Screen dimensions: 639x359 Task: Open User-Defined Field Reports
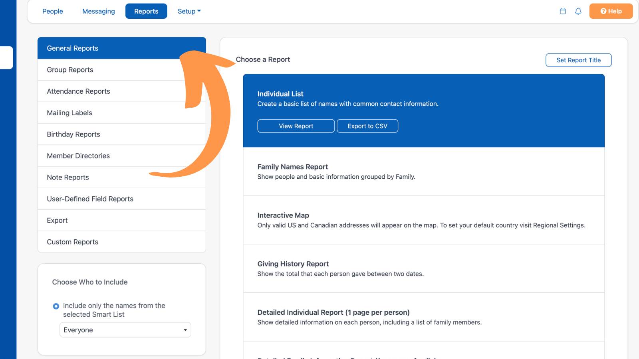122,199
